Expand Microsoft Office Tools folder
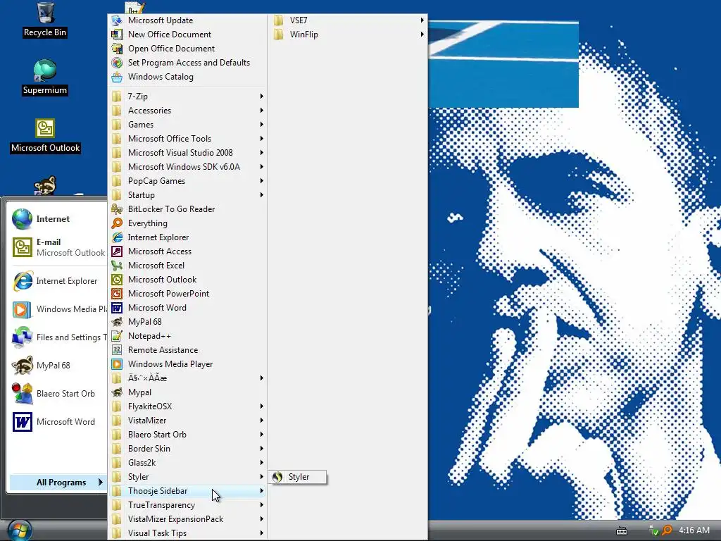Image resolution: width=721 pixels, height=541 pixels. [x=187, y=139]
